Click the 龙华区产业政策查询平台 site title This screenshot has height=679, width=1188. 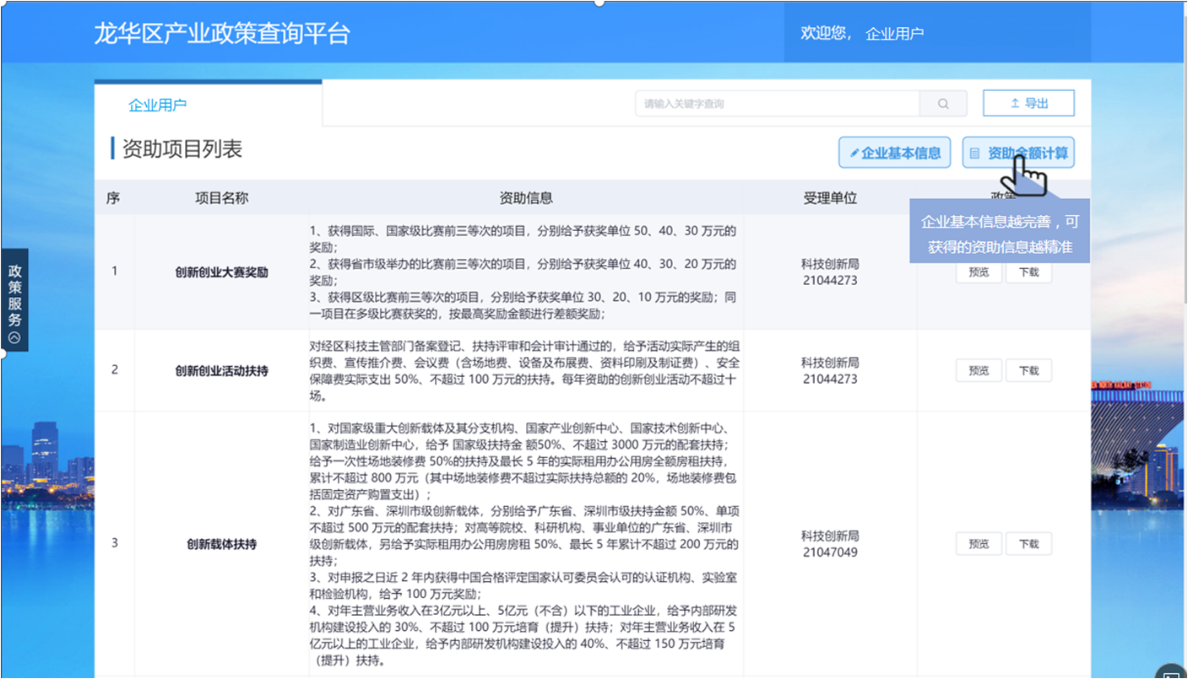point(221,34)
